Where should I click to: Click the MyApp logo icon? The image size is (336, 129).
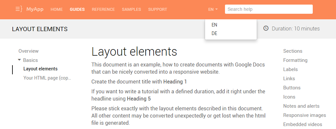pos(19,9)
